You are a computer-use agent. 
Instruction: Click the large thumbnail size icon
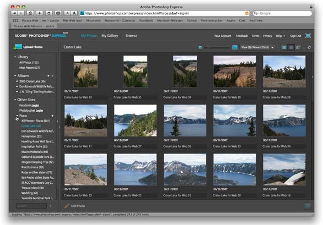tap(235, 47)
